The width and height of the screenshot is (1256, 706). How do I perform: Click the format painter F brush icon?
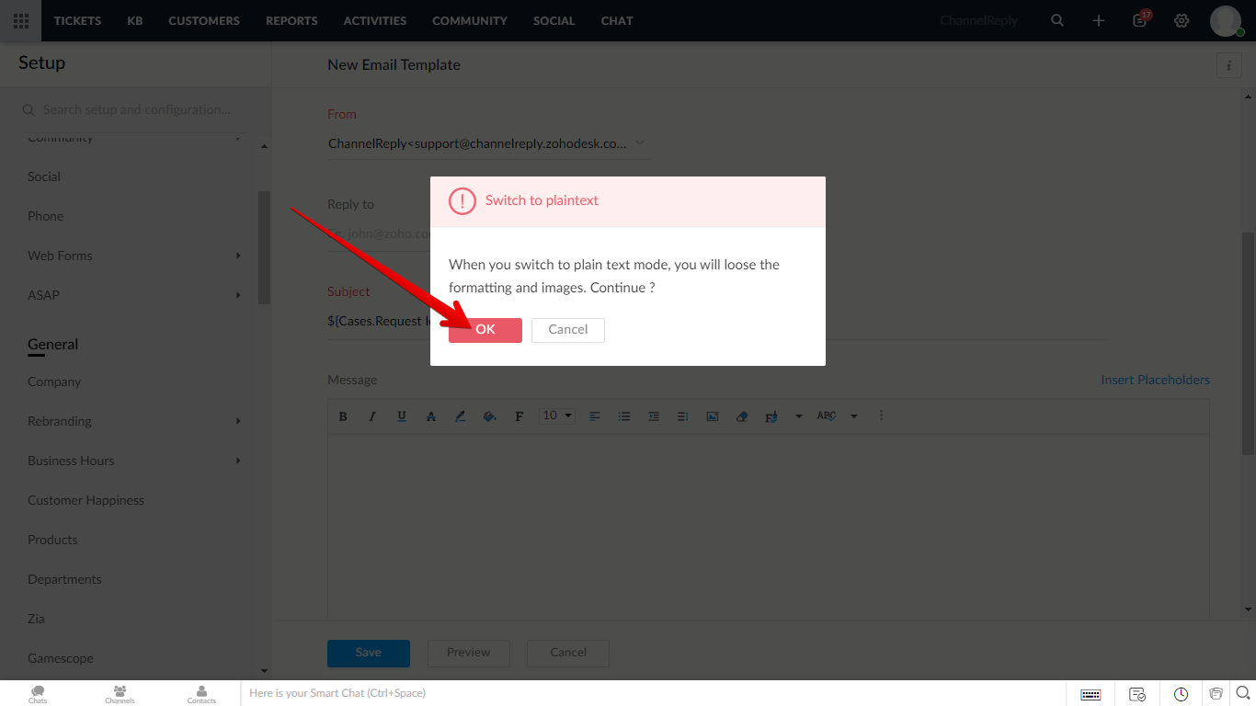771,416
